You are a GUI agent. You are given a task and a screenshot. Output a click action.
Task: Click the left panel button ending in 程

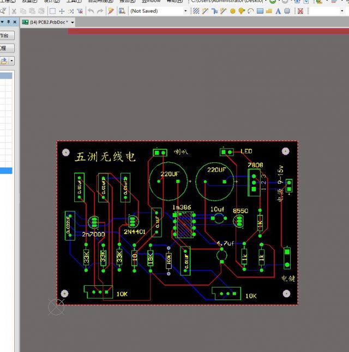(7, 48)
